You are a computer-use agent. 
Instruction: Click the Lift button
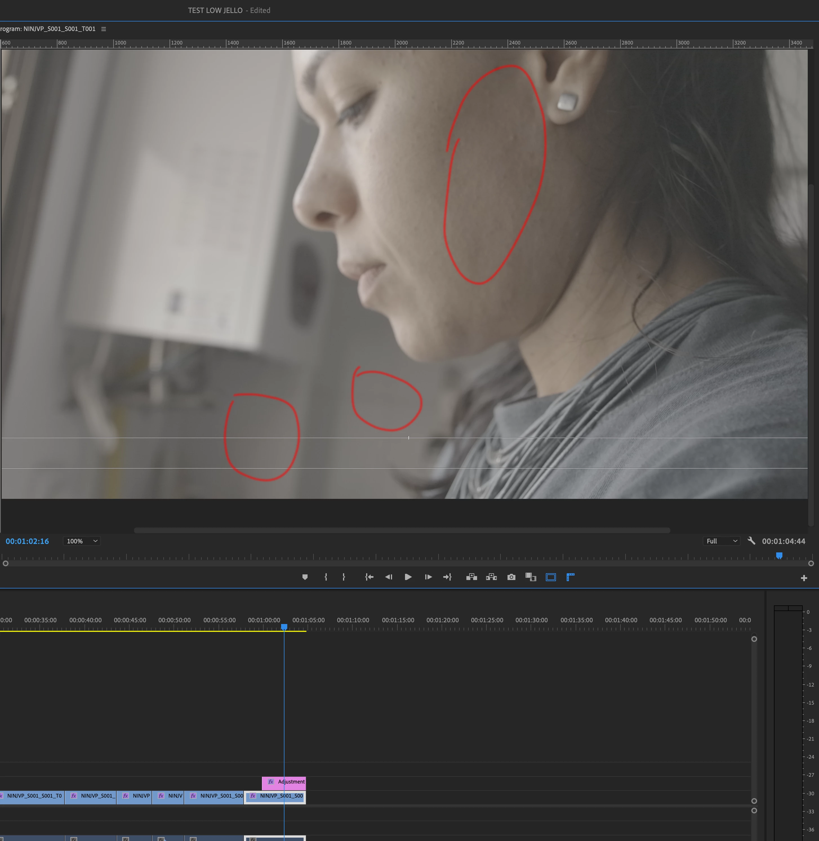point(471,577)
